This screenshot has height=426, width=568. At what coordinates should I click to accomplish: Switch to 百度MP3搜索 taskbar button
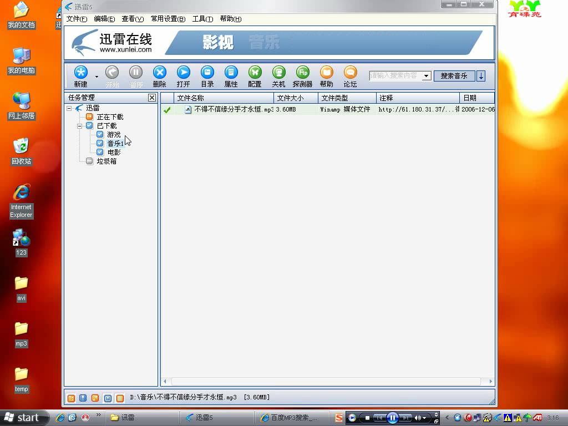(x=292, y=418)
